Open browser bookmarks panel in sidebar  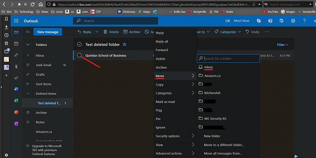[x=6, y=19]
